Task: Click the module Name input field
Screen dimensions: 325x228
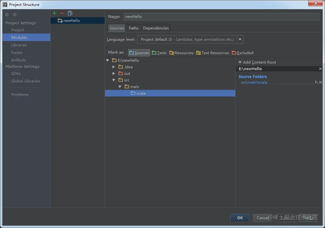Action: pyautogui.click(x=221, y=17)
